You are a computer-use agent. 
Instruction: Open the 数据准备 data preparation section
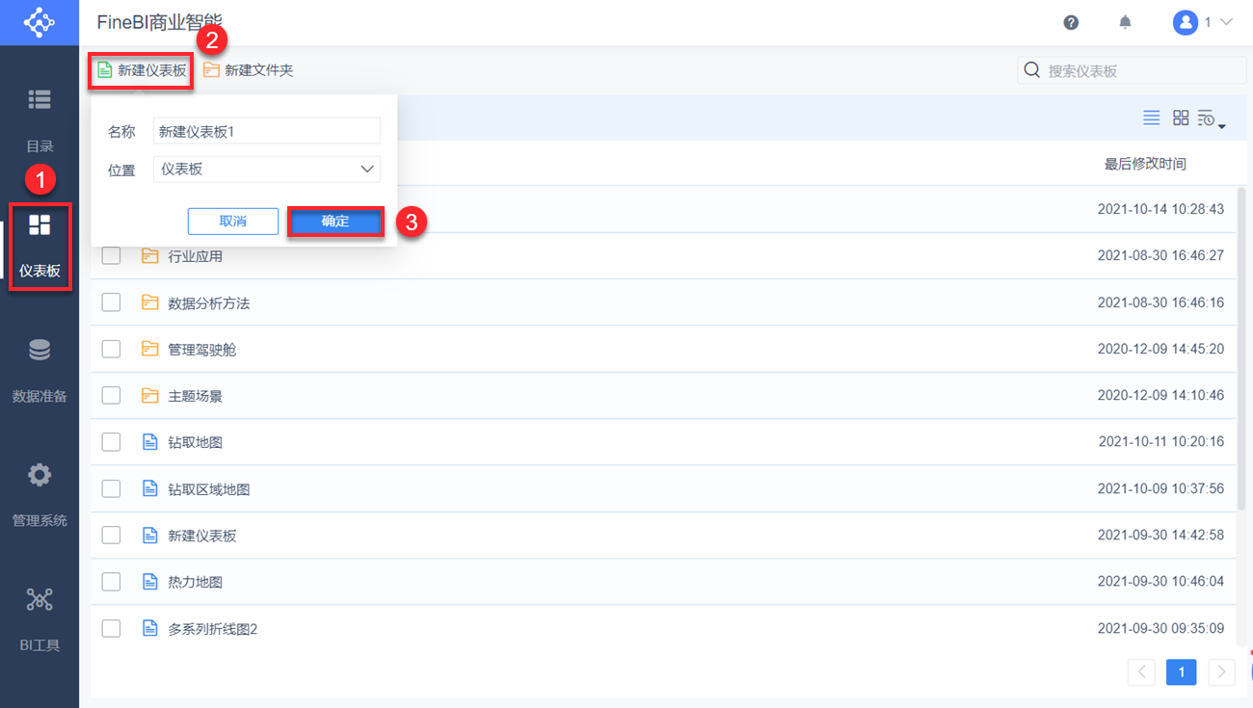tap(40, 370)
